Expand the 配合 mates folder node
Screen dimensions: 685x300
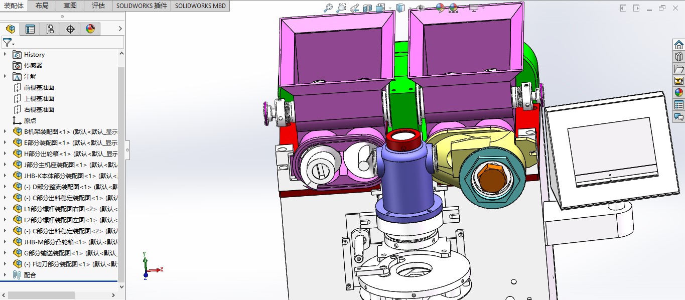[x=5, y=275]
